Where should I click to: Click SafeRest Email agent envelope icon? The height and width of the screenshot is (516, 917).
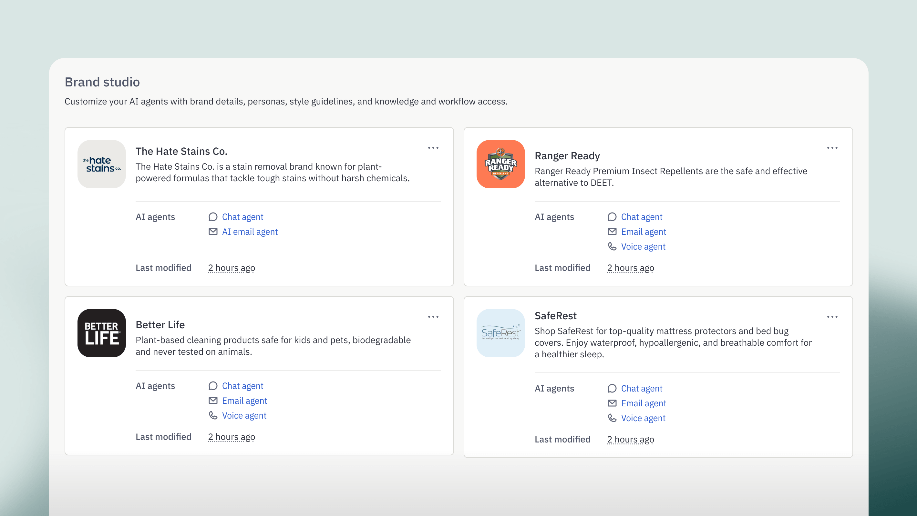612,403
